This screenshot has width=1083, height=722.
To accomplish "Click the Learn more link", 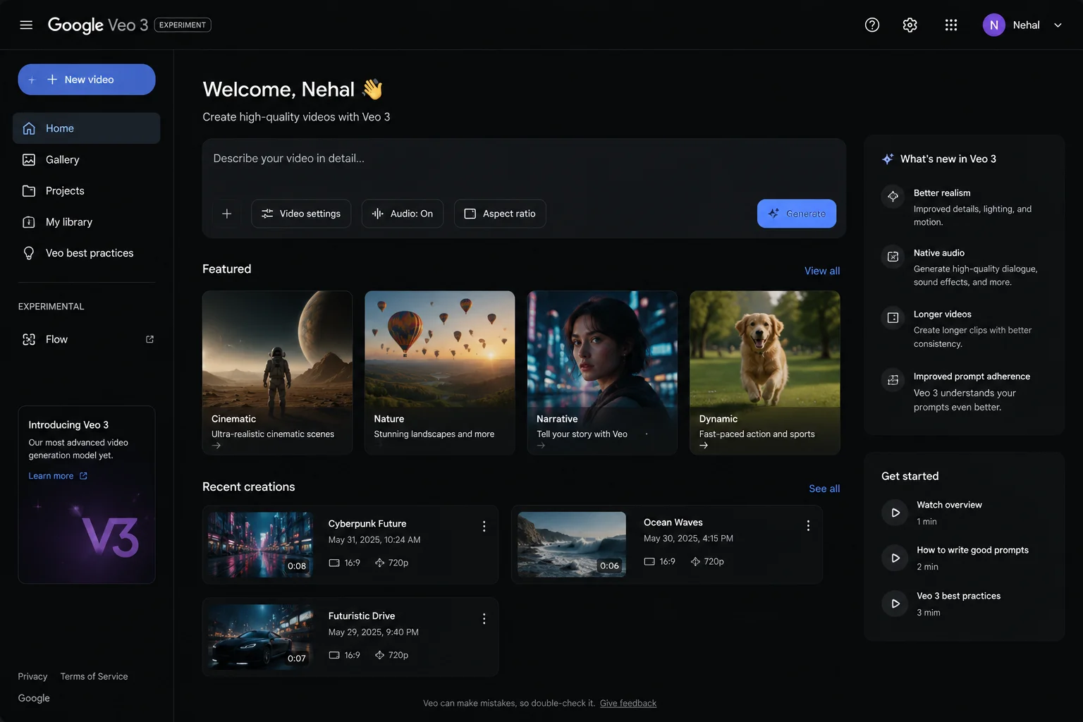I will pos(58,476).
